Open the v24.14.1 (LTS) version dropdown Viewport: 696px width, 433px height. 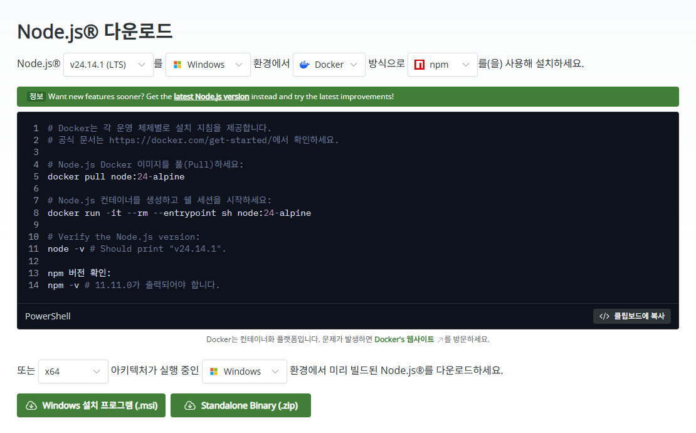point(107,64)
